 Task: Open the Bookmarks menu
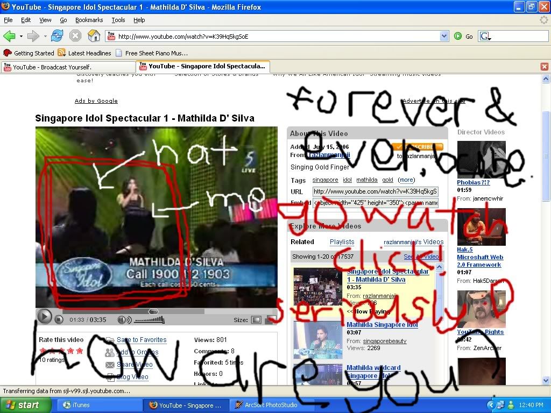(x=89, y=20)
